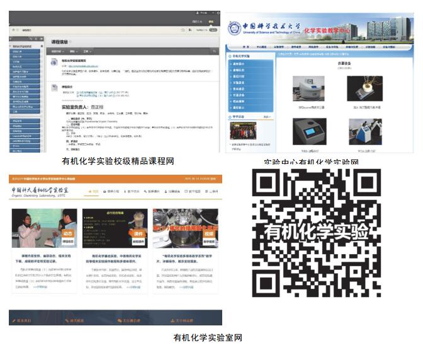Viewport: 423px width, 350px height.
Task: Click the document icon beside the second course item
Action: pos(55,88)
